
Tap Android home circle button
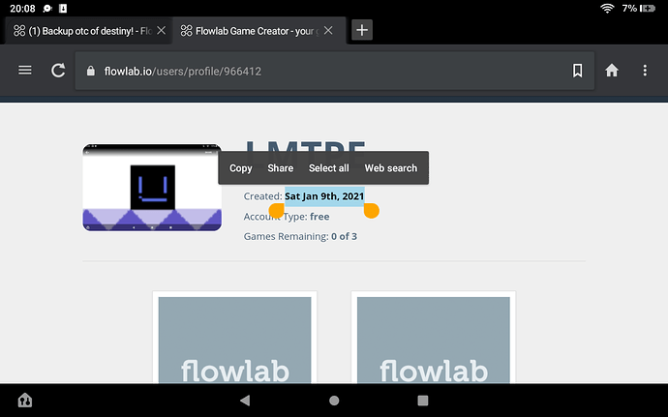pos(334,401)
